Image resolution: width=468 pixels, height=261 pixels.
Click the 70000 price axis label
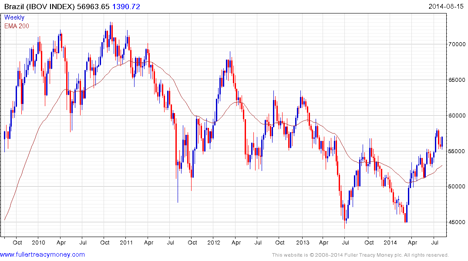(x=457, y=44)
